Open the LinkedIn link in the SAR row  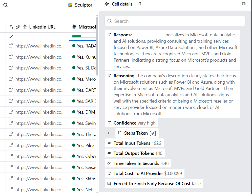point(40,101)
